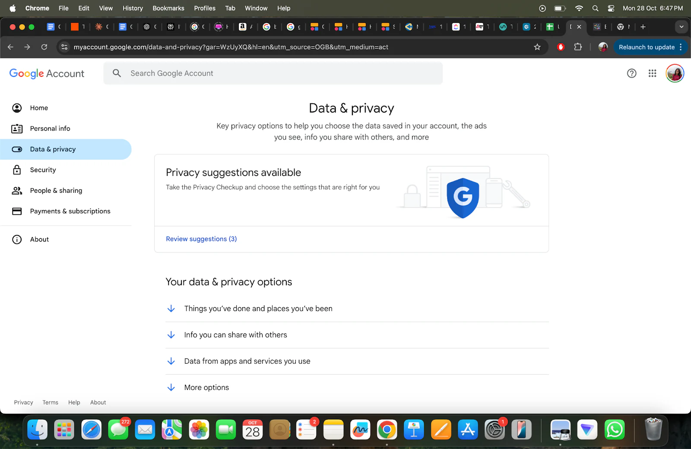691x449 pixels.
Task: Expand Things you've done and places you've been
Action: 357,309
